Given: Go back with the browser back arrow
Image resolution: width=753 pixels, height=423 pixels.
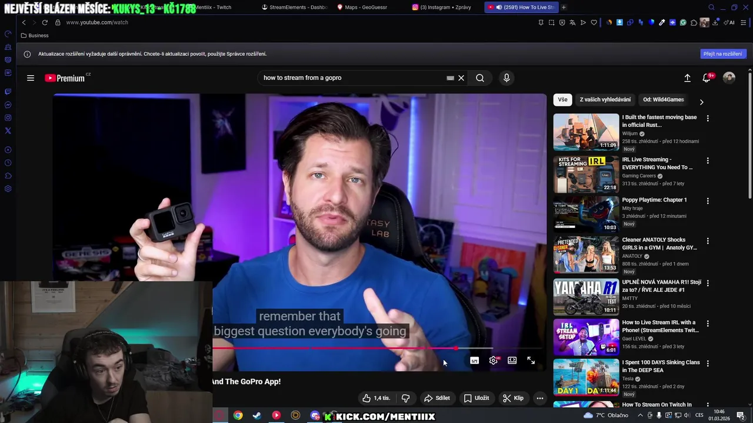Looking at the screenshot, I should (x=24, y=22).
